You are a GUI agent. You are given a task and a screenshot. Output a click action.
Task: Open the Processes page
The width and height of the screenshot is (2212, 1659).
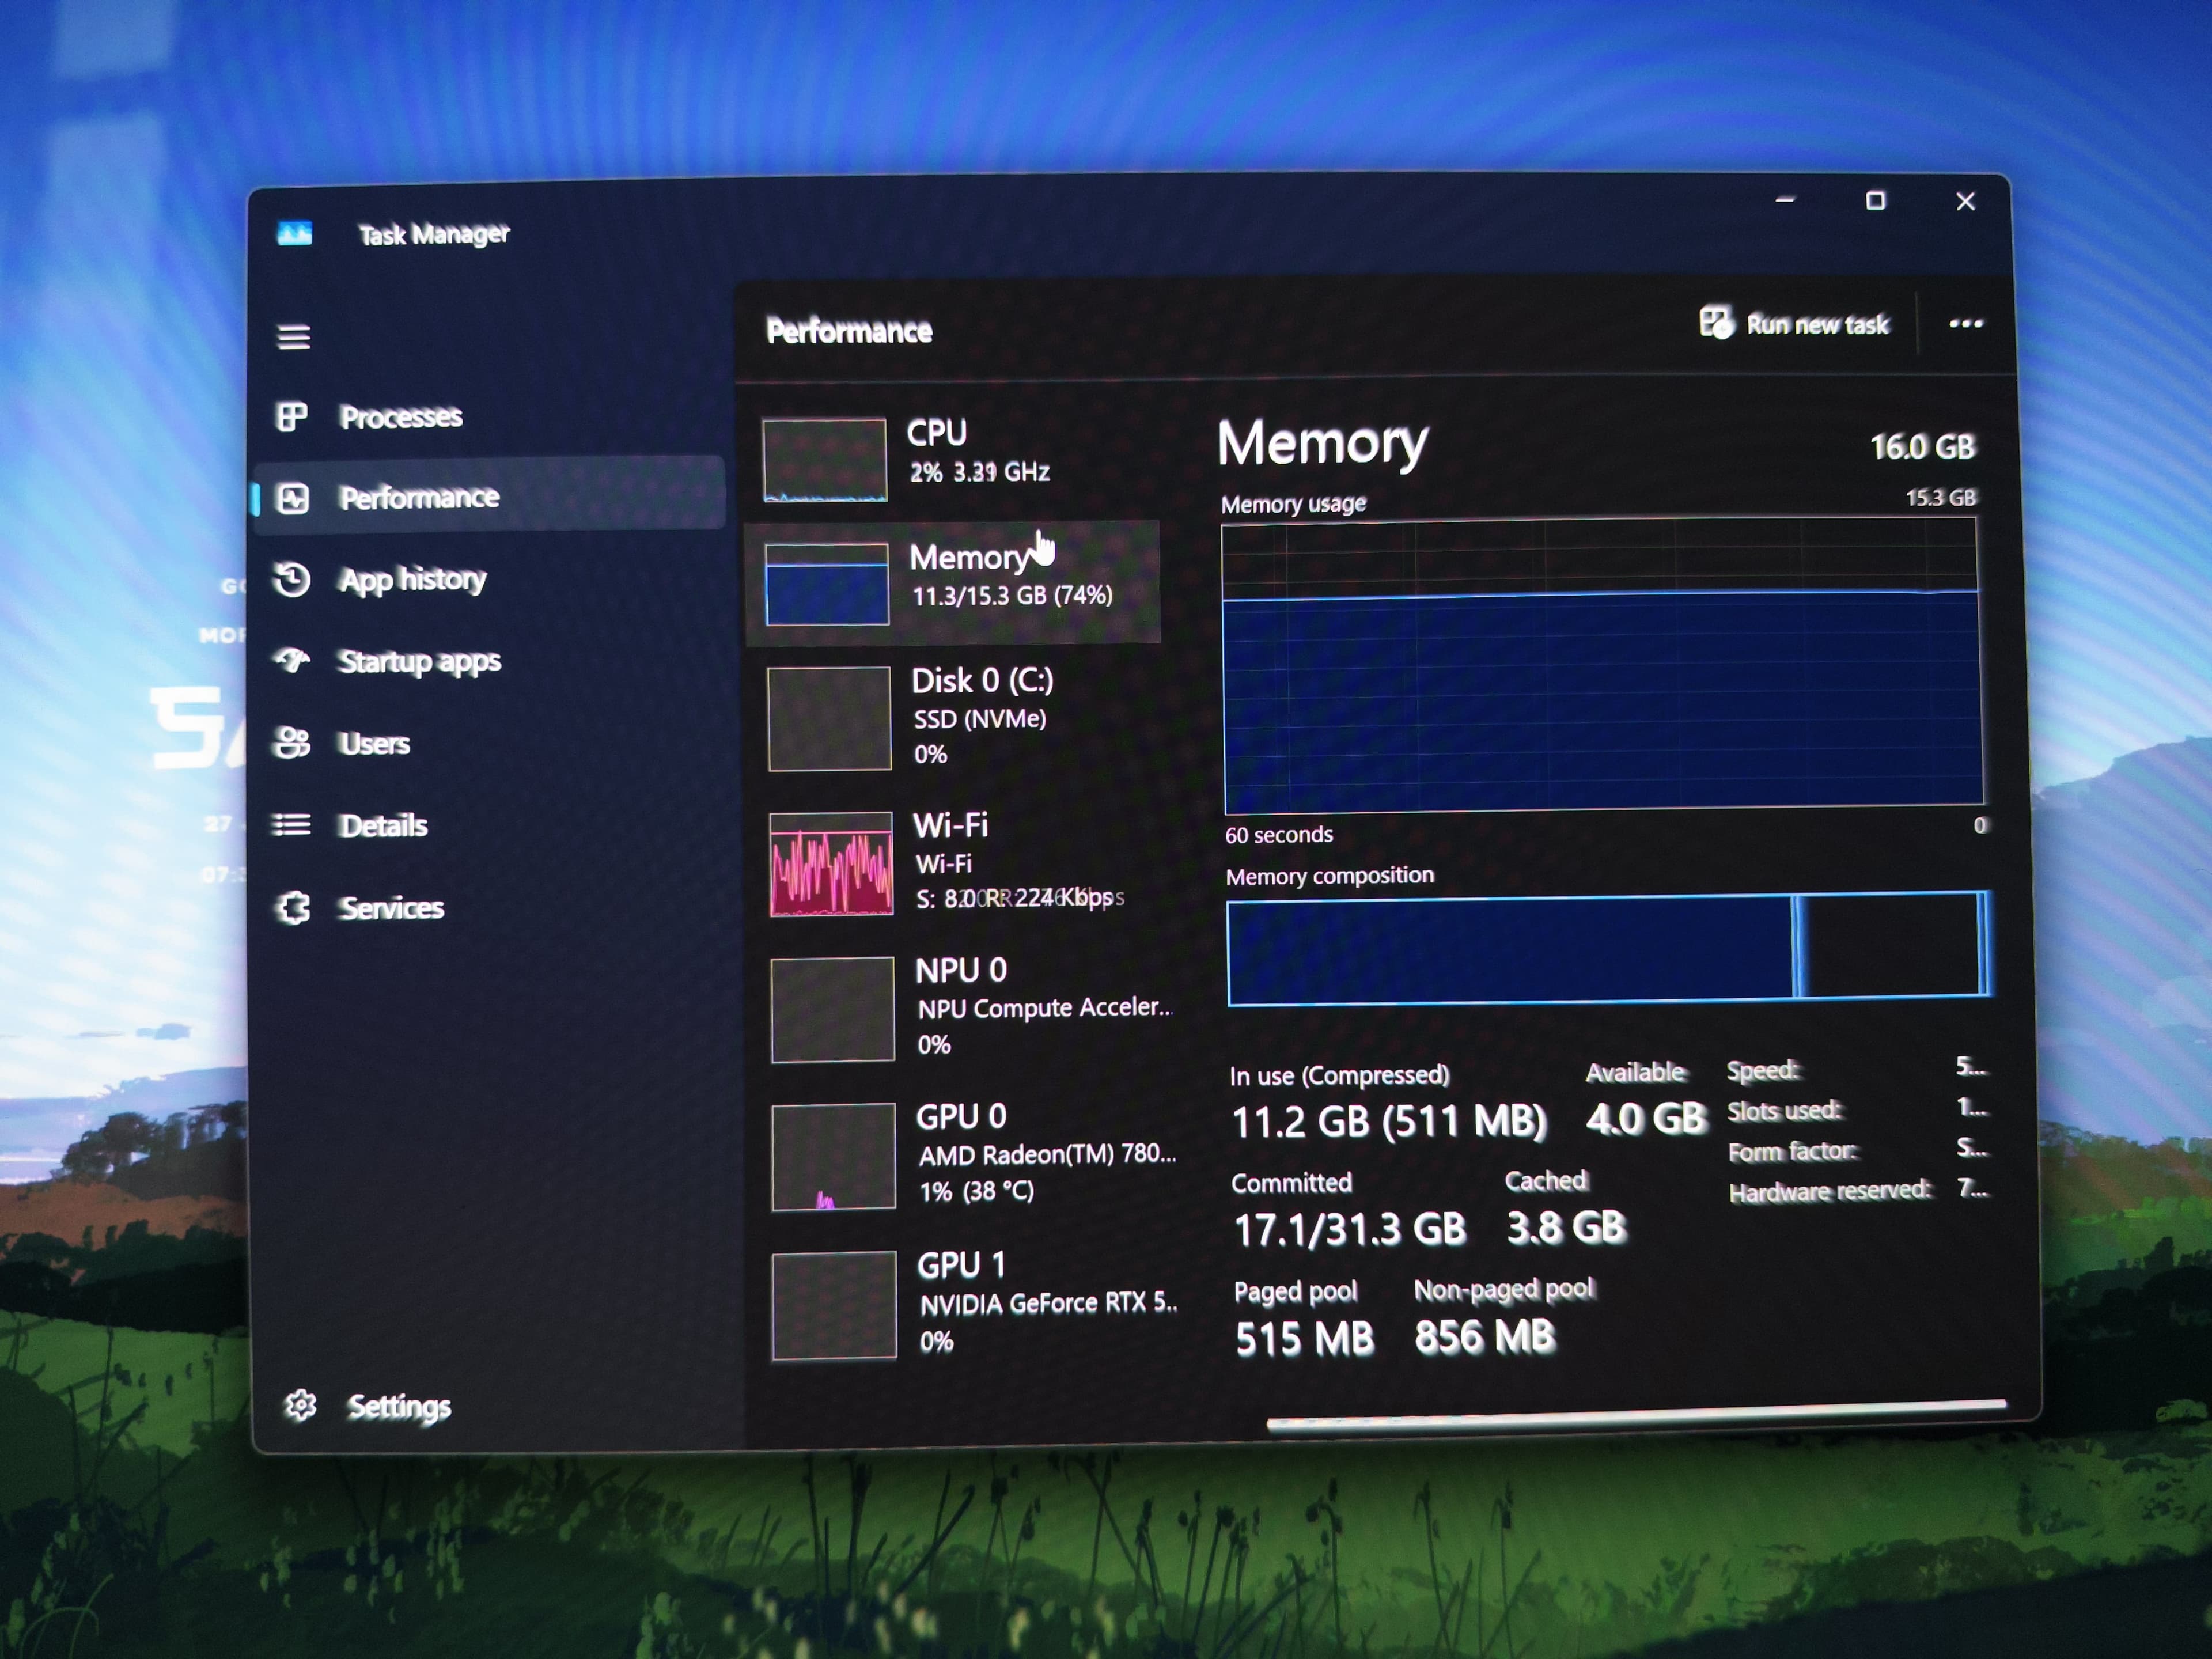(x=400, y=417)
